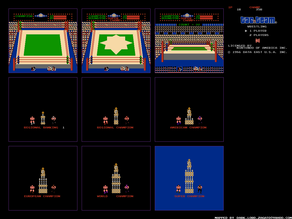The height and width of the screenshot is (219, 292).
Task: Click the right wrestler in Regional Champion screen
Action: pos(127,120)
